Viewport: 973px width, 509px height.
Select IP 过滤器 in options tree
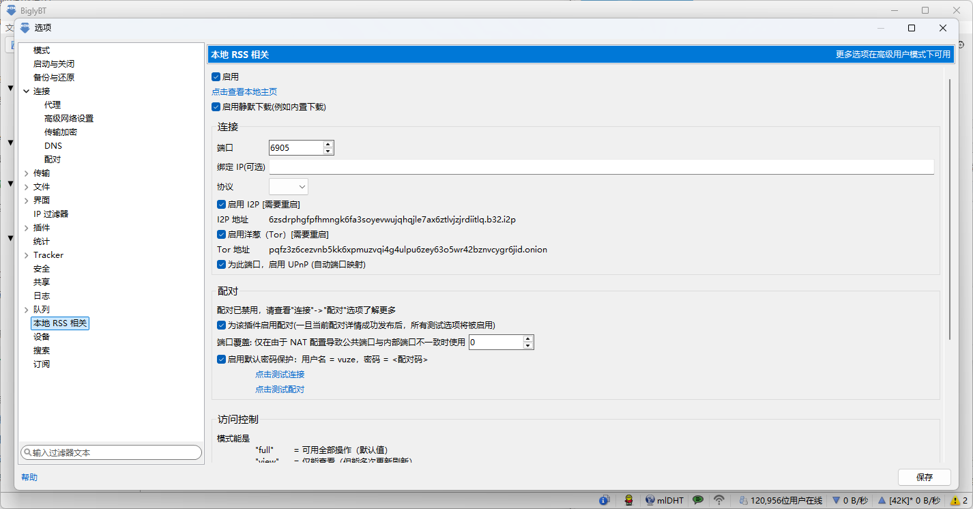point(51,214)
